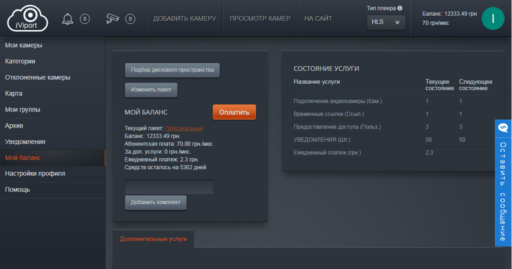Click the orange Оплатить button
The image size is (512, 269).
point(234,112)
